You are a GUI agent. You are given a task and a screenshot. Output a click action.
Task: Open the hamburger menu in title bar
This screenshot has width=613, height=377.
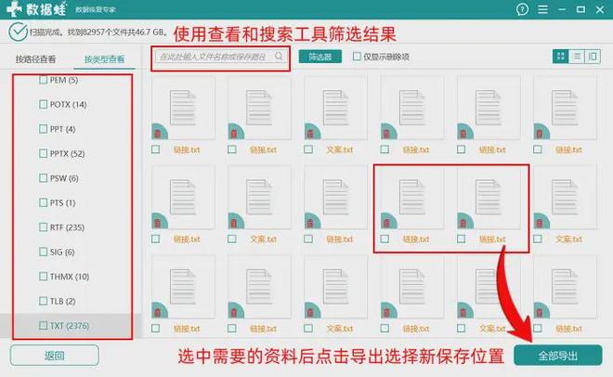coord(542,9)
